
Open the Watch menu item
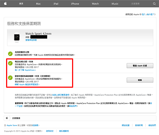(x=95, y=4)
